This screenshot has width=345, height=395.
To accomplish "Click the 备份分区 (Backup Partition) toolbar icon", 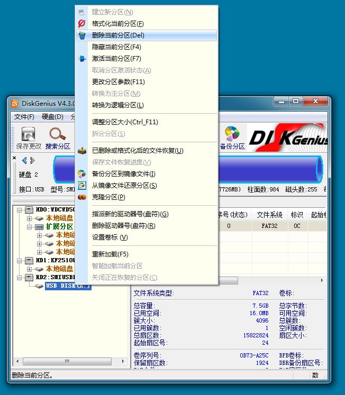I will [x=232, y=134].
